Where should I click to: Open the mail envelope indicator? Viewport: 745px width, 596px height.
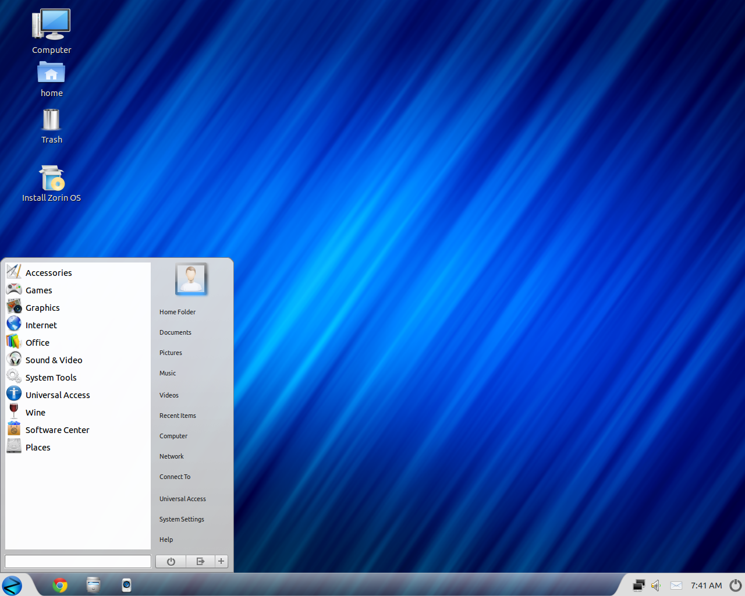click(x=676, y=586)
